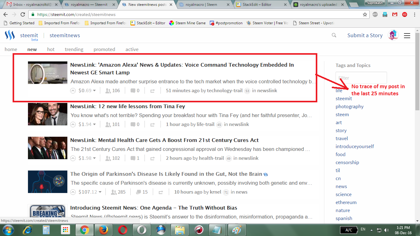Open the hamburger menu icon
The width and height of the screenshot is (420, 236).
tap(407, 36)
